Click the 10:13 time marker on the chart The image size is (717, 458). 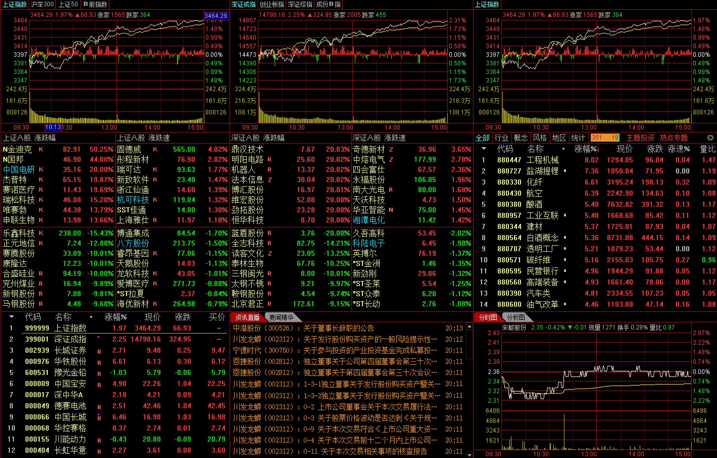pos(53,127)
